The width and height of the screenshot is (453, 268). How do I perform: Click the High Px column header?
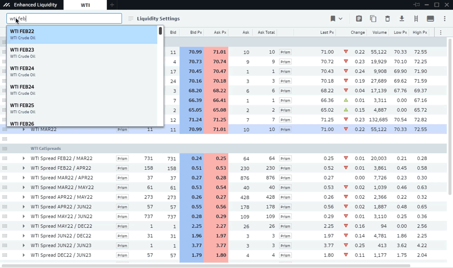coord(420,32)
